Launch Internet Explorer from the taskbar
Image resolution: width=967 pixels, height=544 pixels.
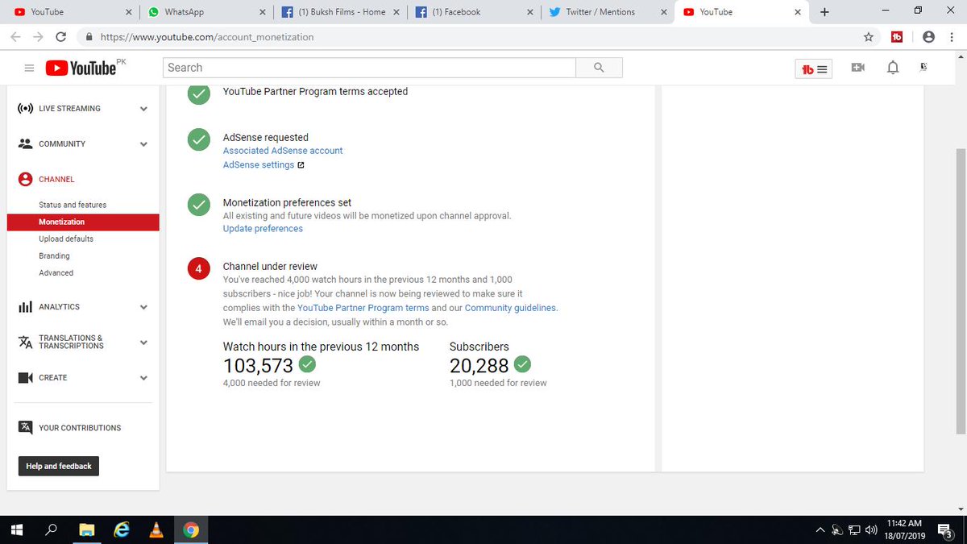click(122, 530)
